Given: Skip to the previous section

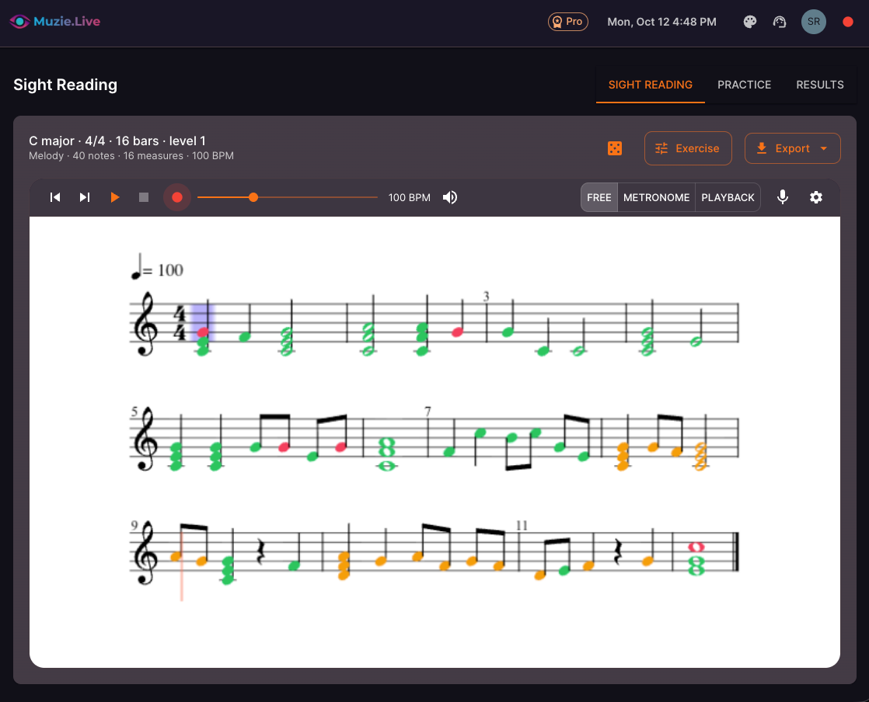Looking at the screenshot, I should (x=55, y=198).
